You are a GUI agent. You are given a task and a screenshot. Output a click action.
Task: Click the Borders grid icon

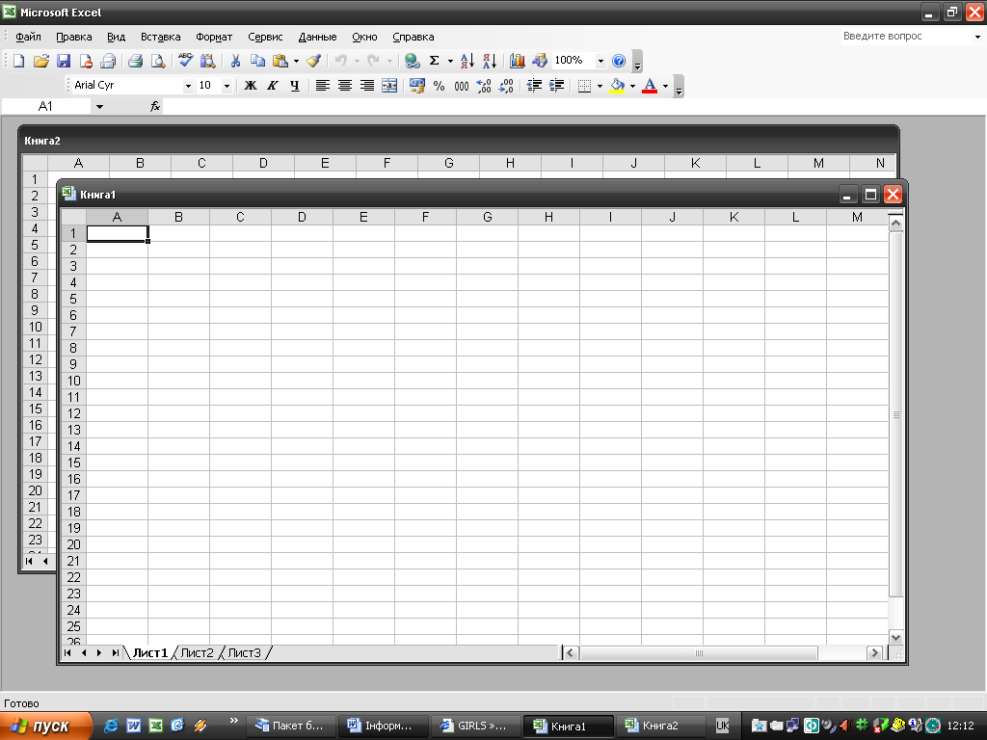point(585,86)
